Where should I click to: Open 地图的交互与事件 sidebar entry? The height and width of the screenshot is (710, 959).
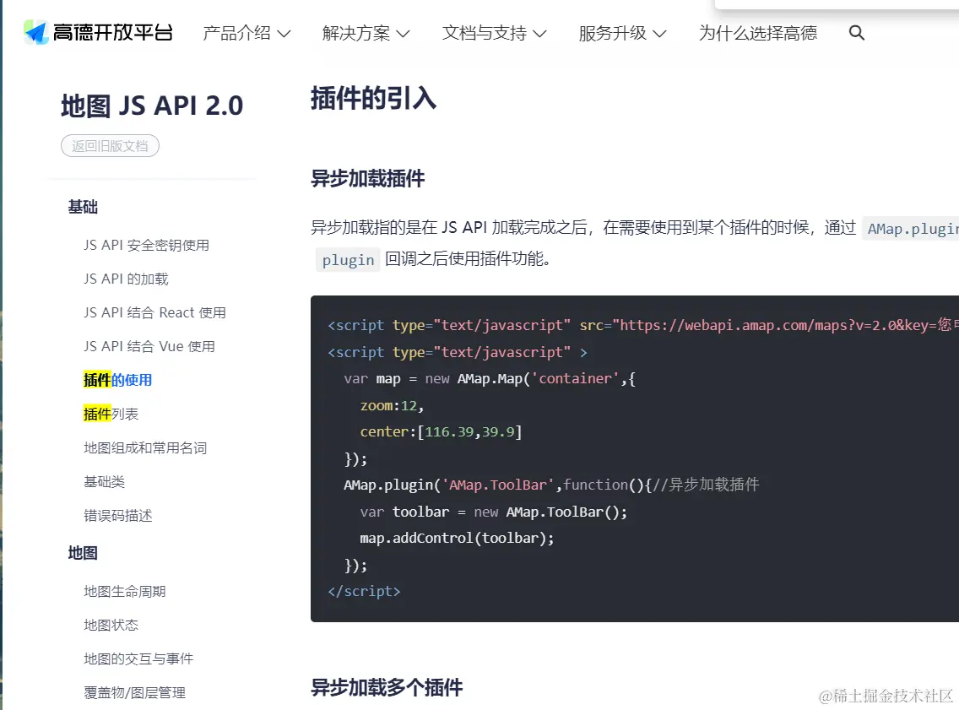138,659
